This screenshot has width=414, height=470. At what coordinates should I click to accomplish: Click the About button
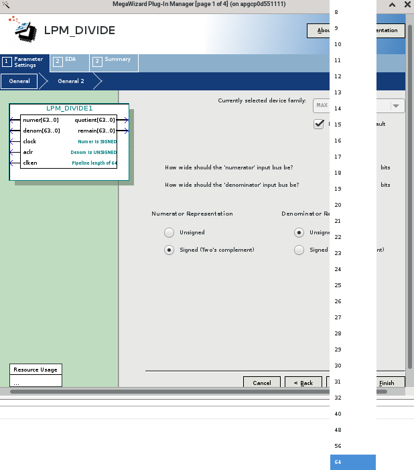[319, 31]
